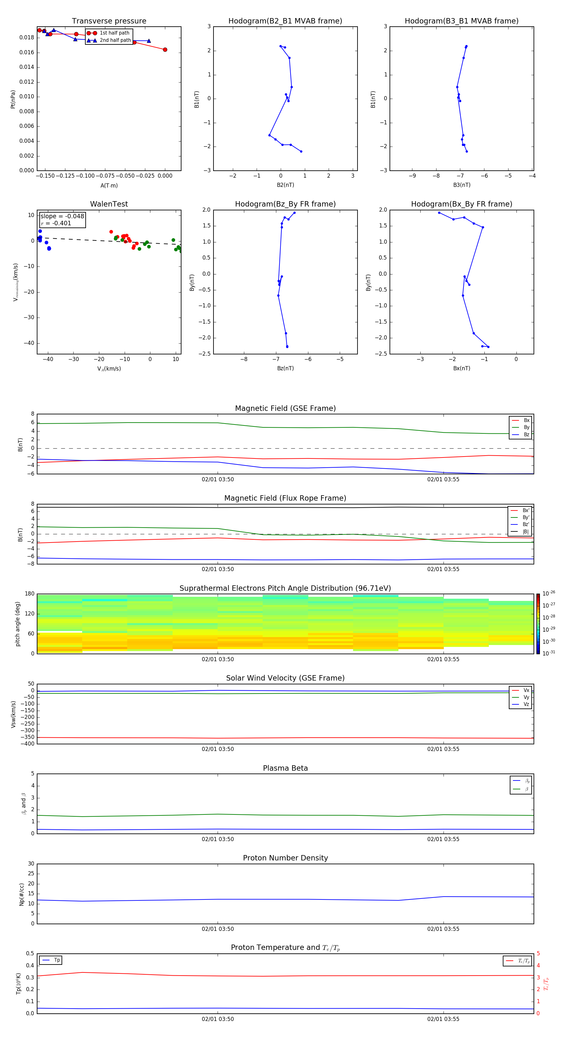Screen dimensions: 571x1047
Task: Click the red 'Te/Tp' legend entry
Action: pos(518,961)
